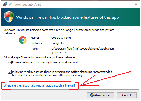Click the UAC shield on Allow access button
141x101 pixels.
tap(92, 95)
